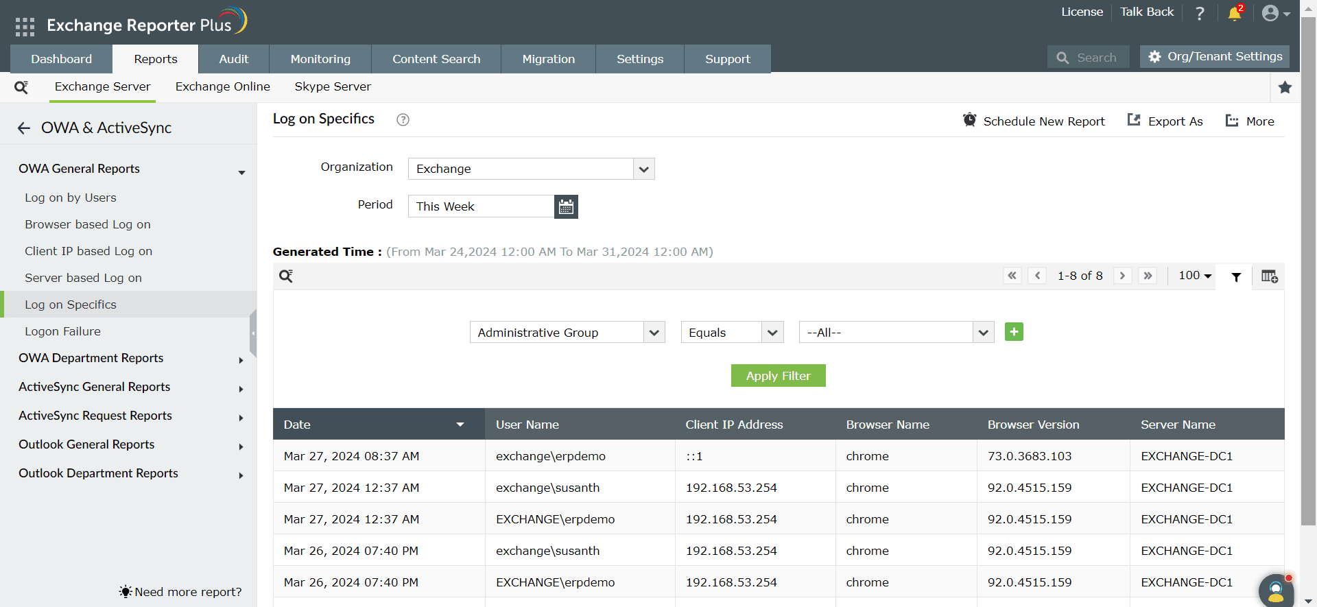Go back using the OWA & ActiveSync arrow
Viewport: 1317px width, 607px height.
pyautogui.click(x=24, y=128)
